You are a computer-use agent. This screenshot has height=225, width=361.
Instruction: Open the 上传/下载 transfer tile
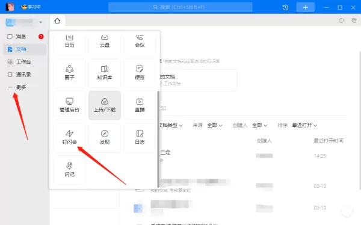tap(105, 105)
